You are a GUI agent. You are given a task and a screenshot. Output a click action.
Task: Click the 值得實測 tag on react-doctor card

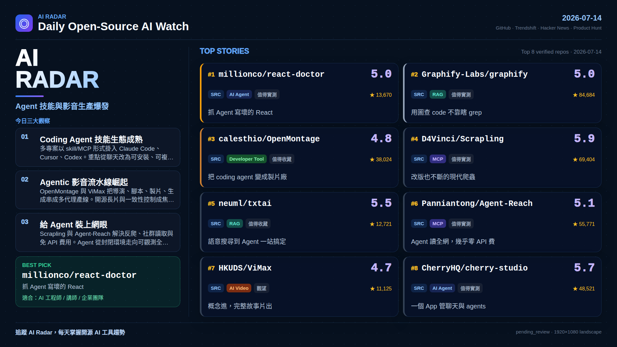[267, 94]
